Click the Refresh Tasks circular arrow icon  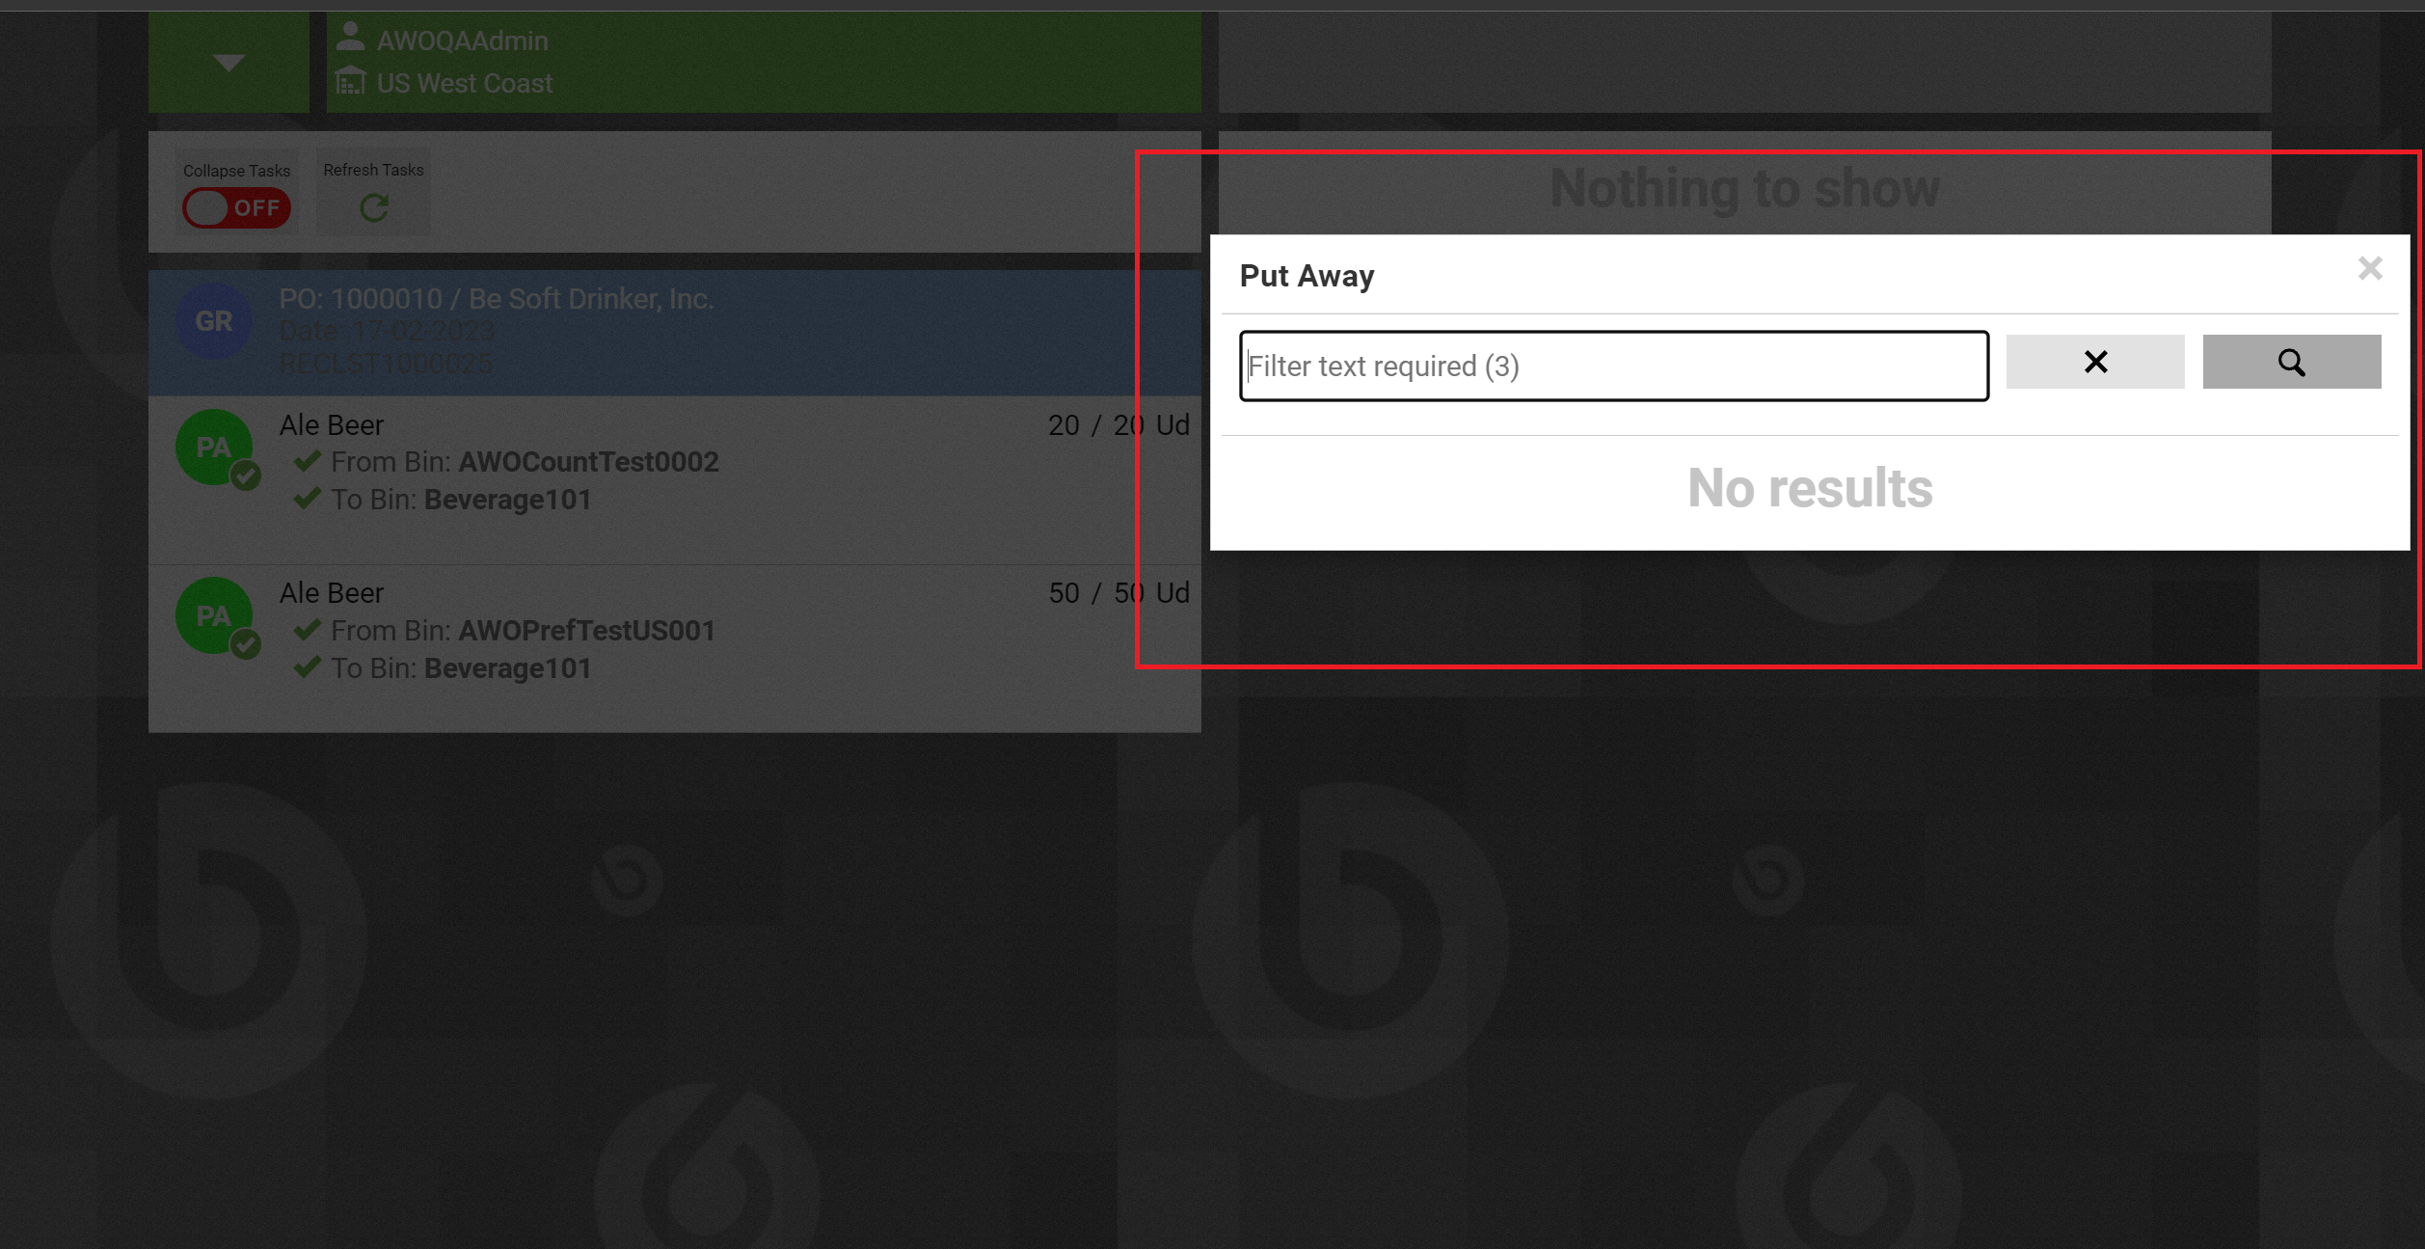374,207
